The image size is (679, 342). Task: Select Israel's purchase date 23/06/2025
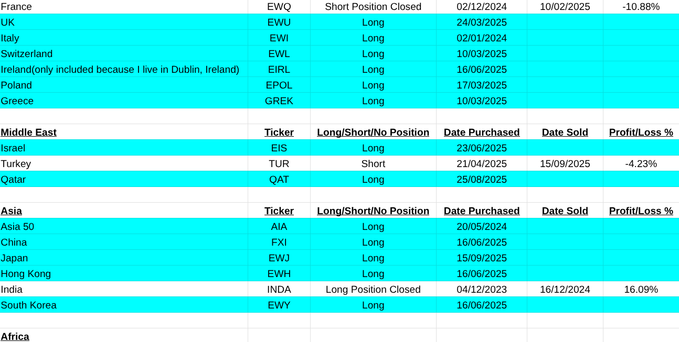(x=481, y=148)
